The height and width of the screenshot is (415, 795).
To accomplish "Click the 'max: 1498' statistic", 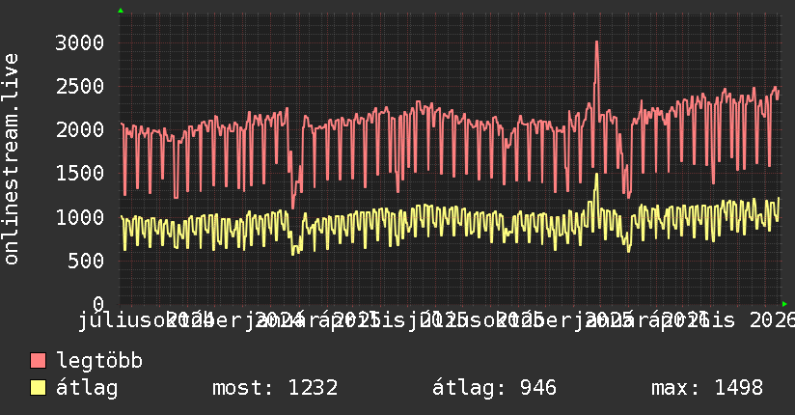I will point(707,388).
